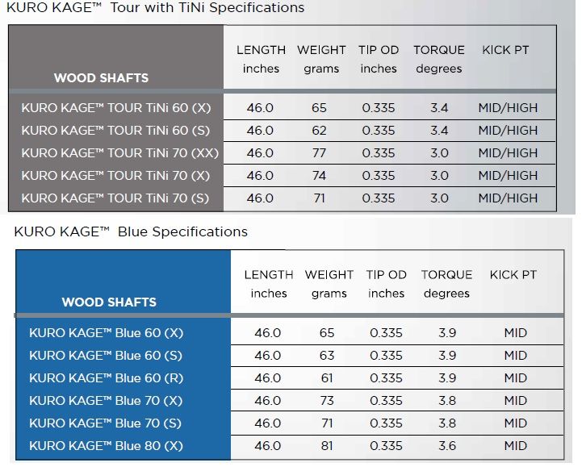
Task: Click the row label KURO KAGE Blue 60 (X)
Action: 107,333
